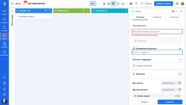Screen dimensions: 186x105
Task: Switch to the Описание tab
Action: click(140, 17)
